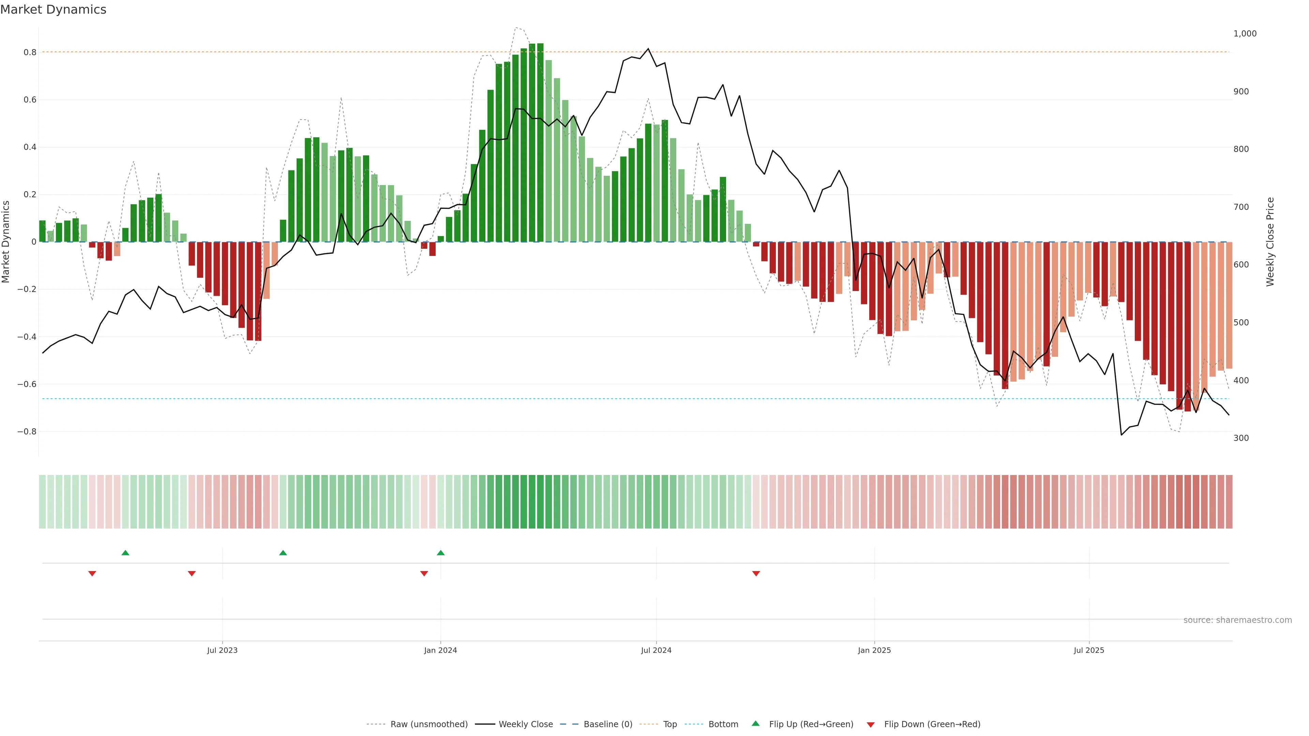Screen dimensions: 1309x736
Task: Click the leftmost red flip-down triangle marker
Action: [x=92, y=573]
